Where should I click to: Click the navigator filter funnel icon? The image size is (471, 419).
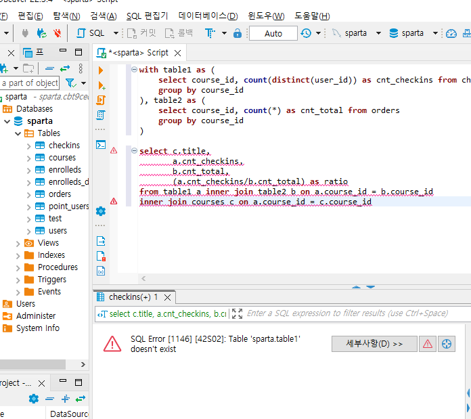click(x=71, y=83)
